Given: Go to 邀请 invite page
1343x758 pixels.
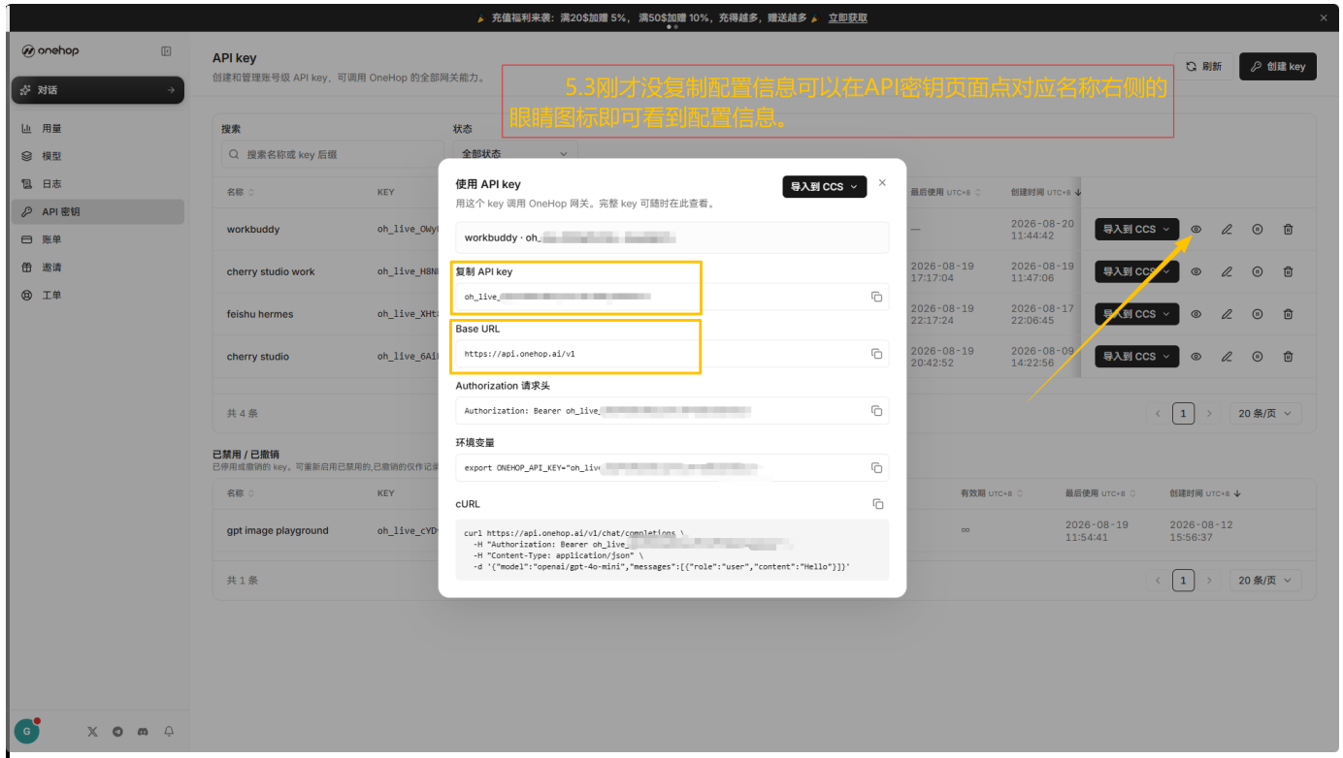Looking at the screenshot, I should click(97, 268).
